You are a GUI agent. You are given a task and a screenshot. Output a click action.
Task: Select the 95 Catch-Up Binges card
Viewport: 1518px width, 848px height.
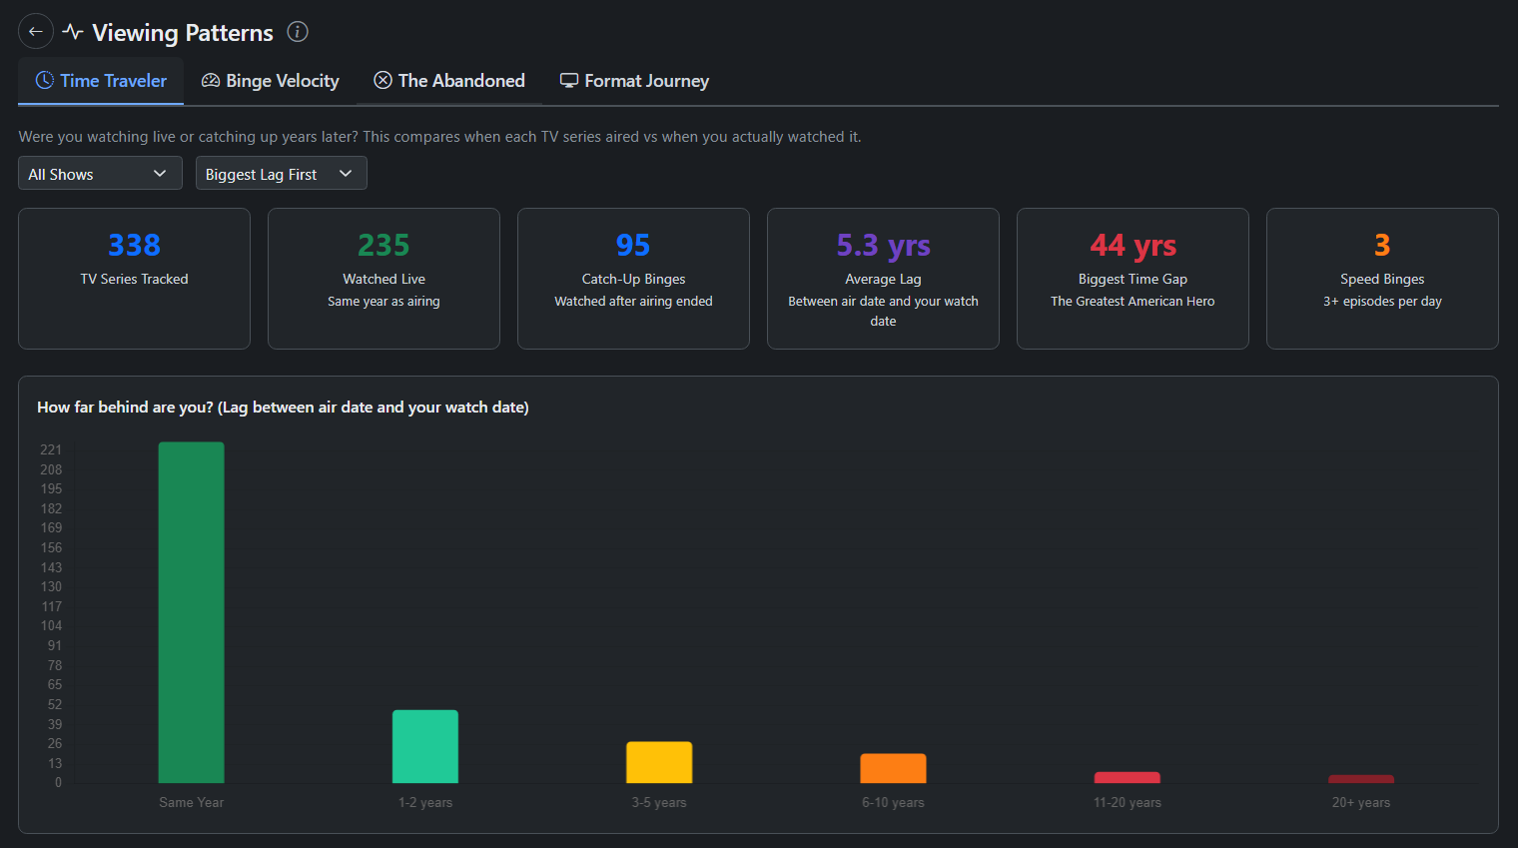pyautogui.click(x=633, y=279)
